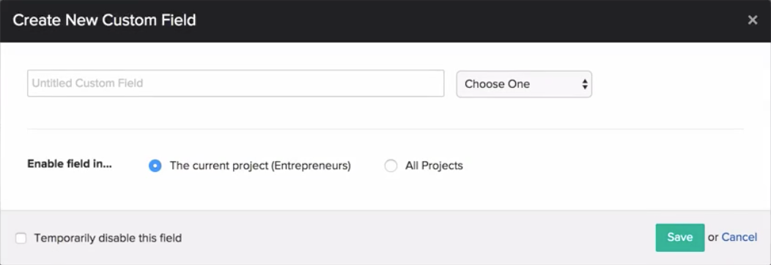Open the Choose One field type dropdown
771x265 pixels.
524,84
